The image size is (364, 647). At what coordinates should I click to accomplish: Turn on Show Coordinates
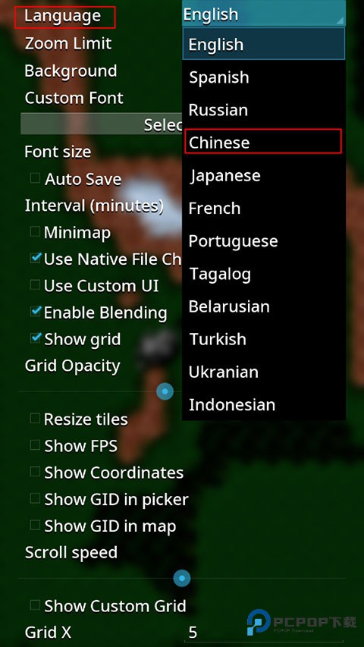[35, 472]
